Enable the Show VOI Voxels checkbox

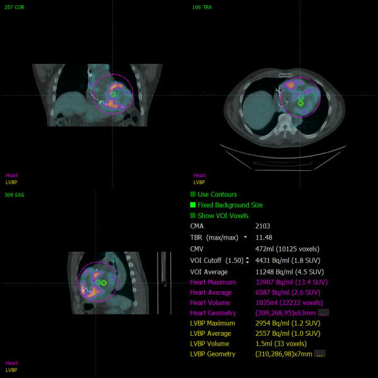pos(193,215)
